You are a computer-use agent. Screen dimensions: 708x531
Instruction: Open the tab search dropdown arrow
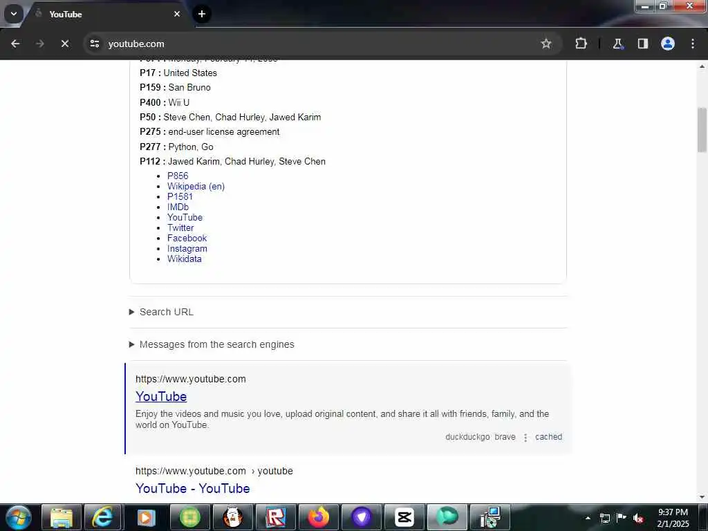[x=14, y=14]
